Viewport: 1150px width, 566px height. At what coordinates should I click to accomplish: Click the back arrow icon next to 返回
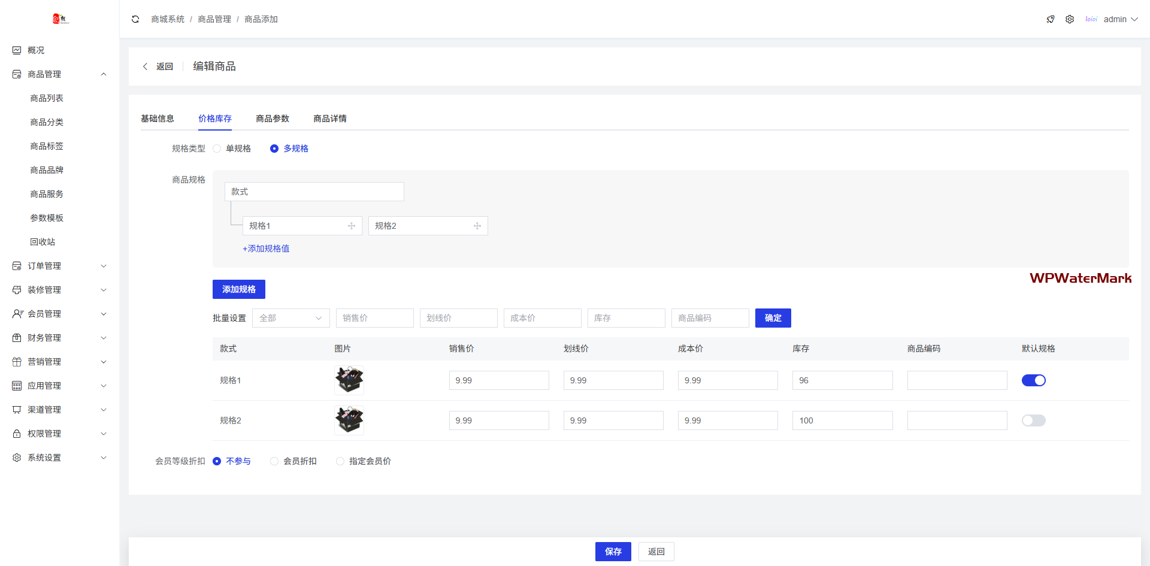pos(145,66)
